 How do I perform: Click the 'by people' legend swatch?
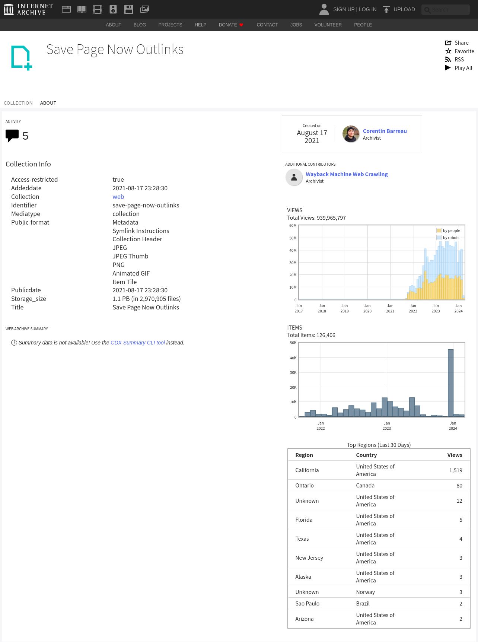[x=439, y=231]
